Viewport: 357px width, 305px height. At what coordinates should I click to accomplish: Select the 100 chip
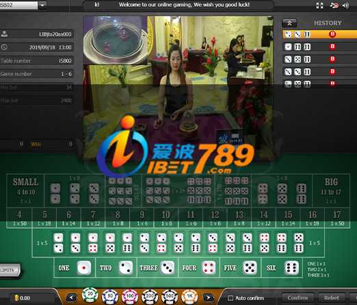[130, 297]
